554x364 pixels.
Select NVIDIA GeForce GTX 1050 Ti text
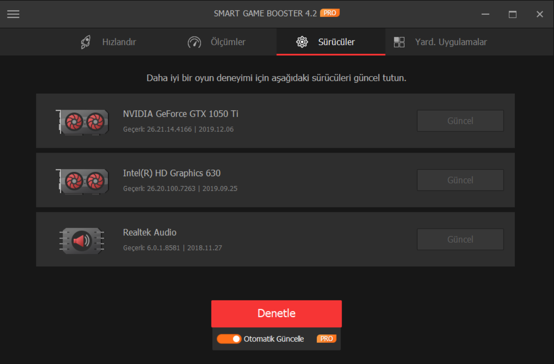click(181, 114)
